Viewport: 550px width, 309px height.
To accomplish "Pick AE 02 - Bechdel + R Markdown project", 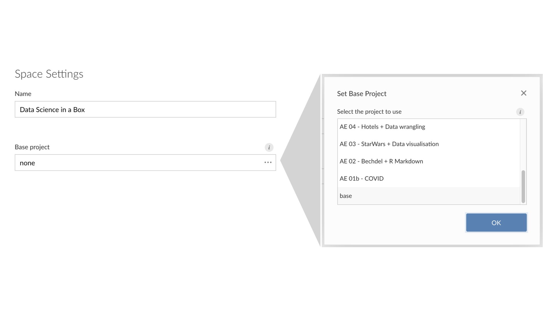I will 429,161.
